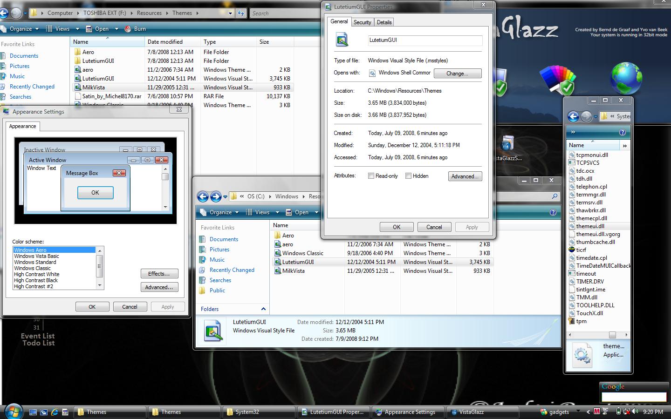Click the volume icon in system tray
The height and width of the screenshot is (419, 671).
coord(635,412)
